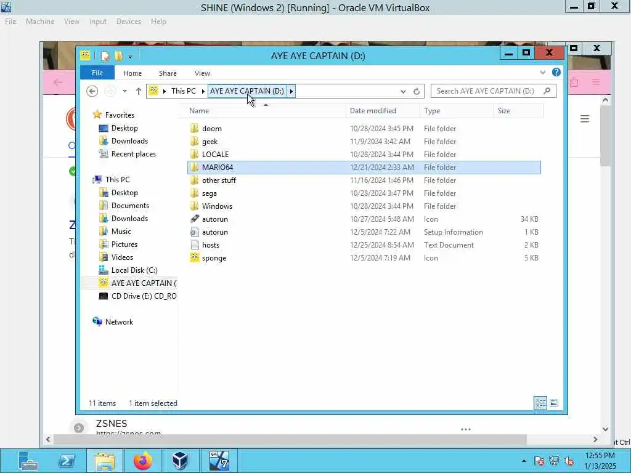Viewport: 631px width, 473px height.
Task: Switch to the Share ribbon tab
Action: pyautogui.click(x=168, y=73)
